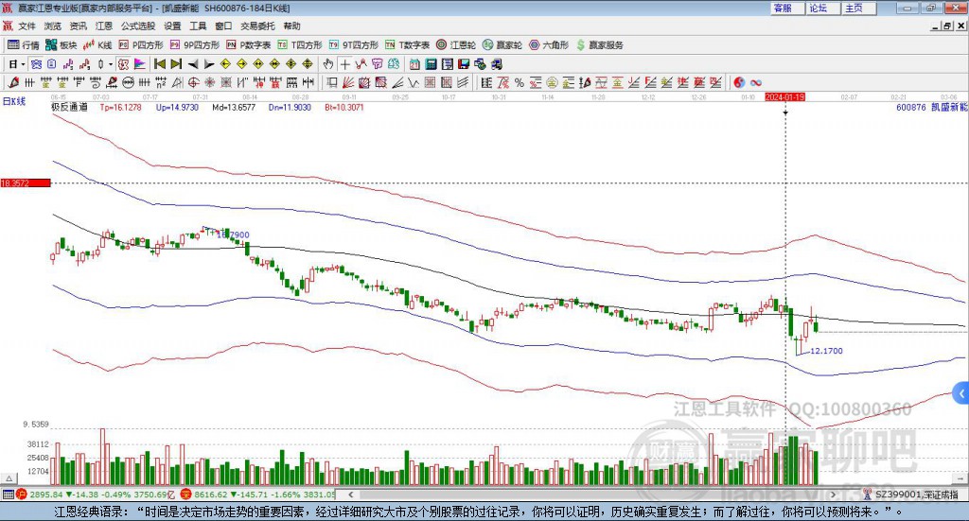Click the Tp=16.1278 value
The width and height of the screenshot is (969, 521).
(x=120, y=107)
